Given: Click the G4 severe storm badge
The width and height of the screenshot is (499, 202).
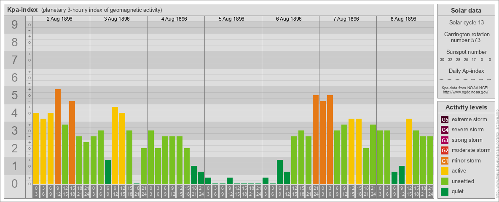Looking at the screenshot, I should 445,130.
